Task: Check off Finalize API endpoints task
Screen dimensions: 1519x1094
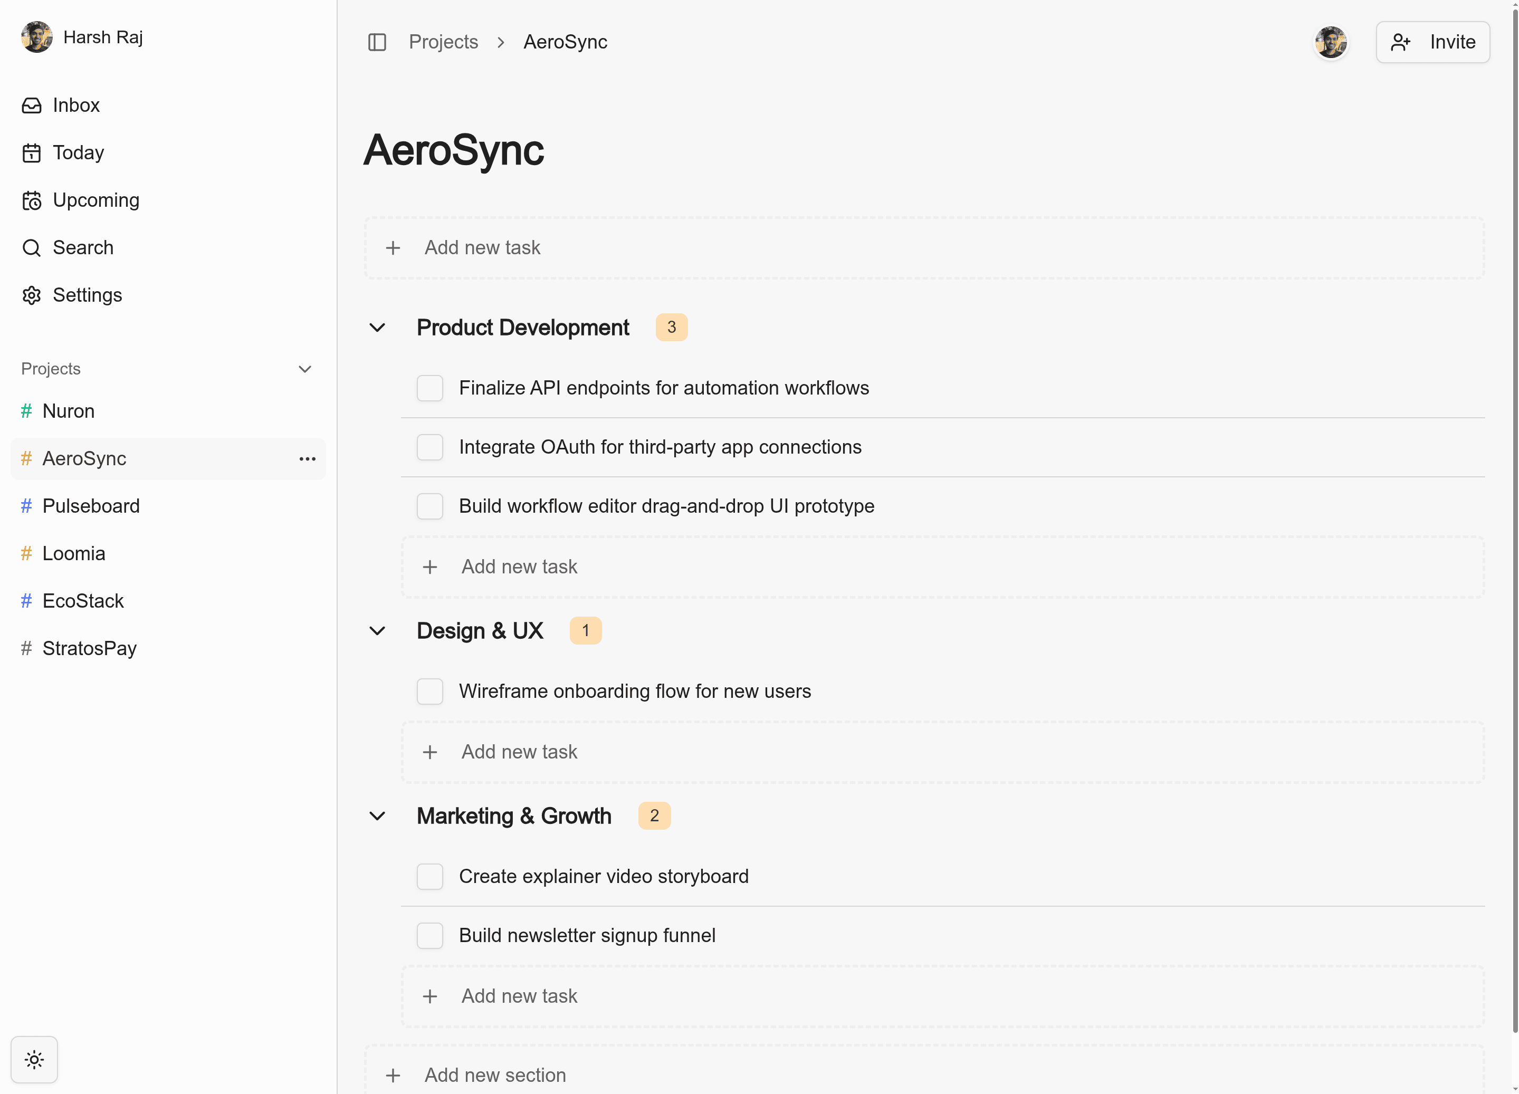Action: (430, 388)
